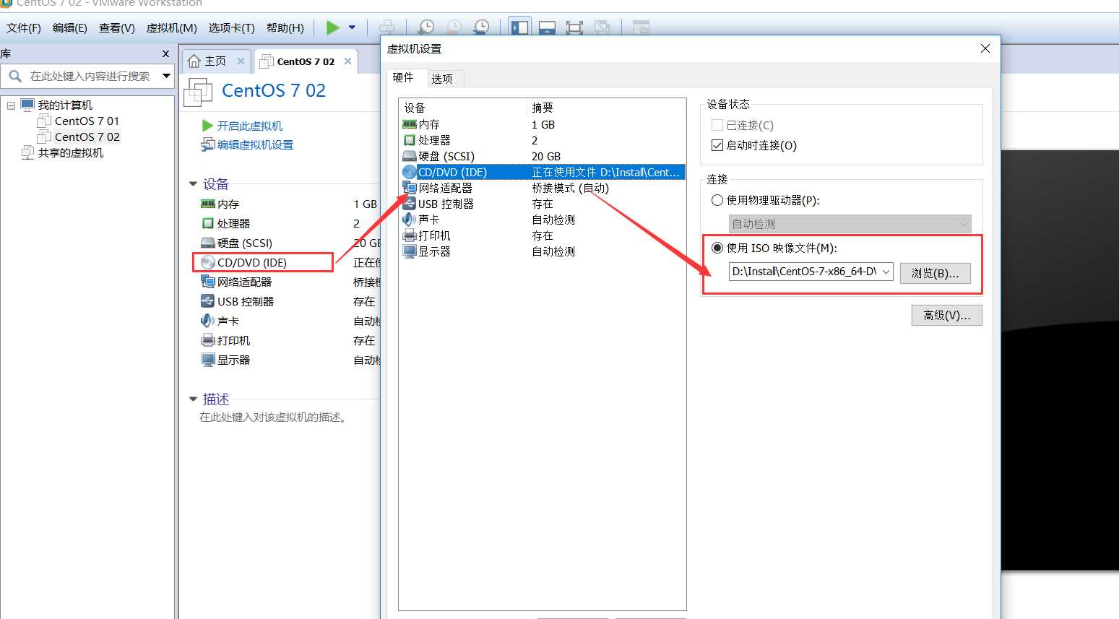Open the library search filter dropdown arrow
This screenshot has height=619, width=1119.
pos(166,76)
